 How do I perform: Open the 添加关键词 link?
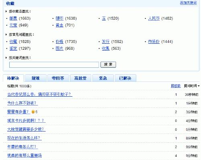(x=188, y=2)
